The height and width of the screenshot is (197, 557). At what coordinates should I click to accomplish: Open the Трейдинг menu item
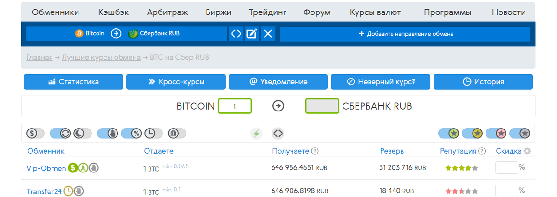click(x=267, y=12)
